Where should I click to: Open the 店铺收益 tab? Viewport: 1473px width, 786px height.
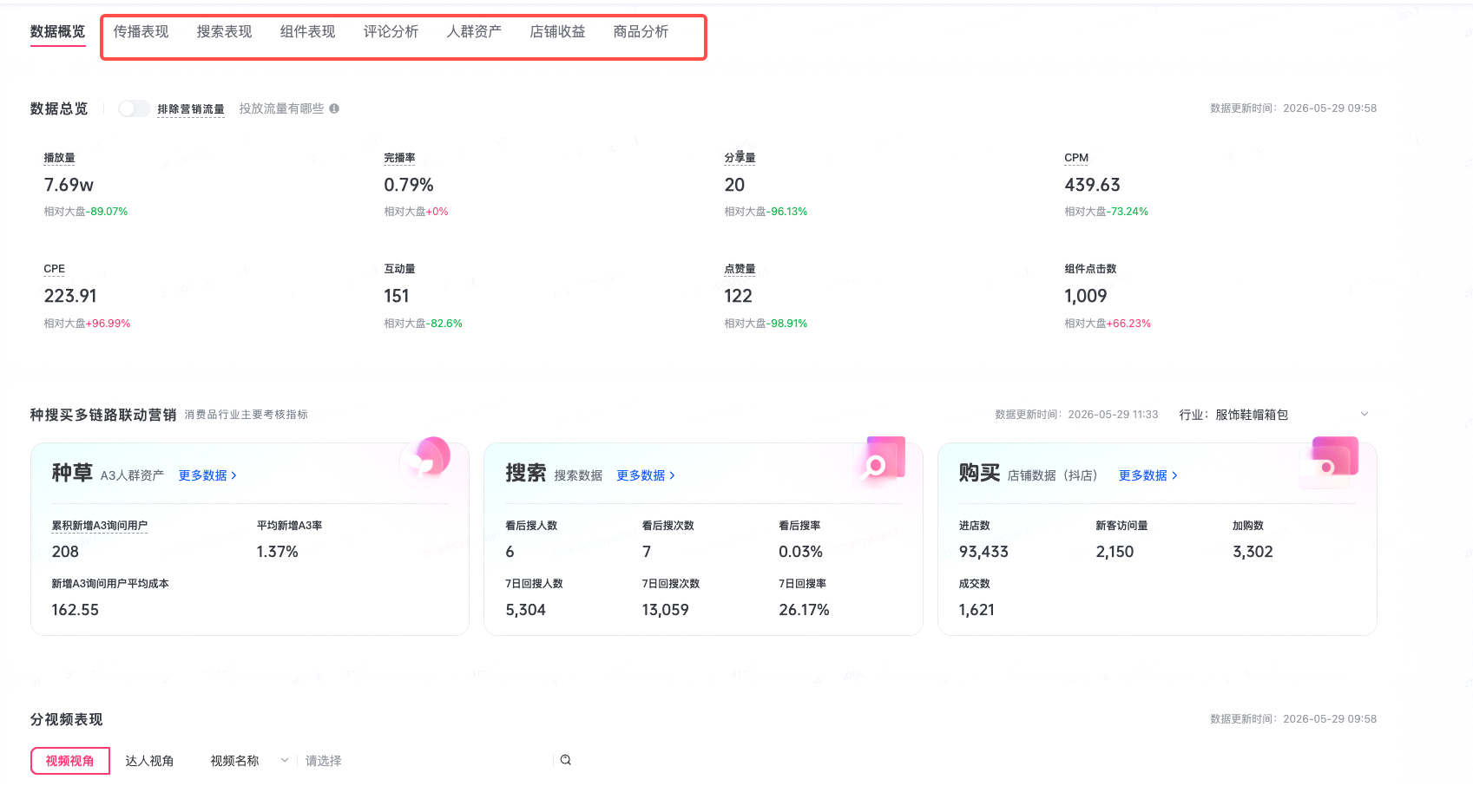557,32
